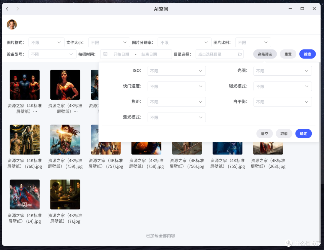Viewport: 324px width, 250px height.
Task: Open the 快门速度 dropdown
Action: (176, 86)
